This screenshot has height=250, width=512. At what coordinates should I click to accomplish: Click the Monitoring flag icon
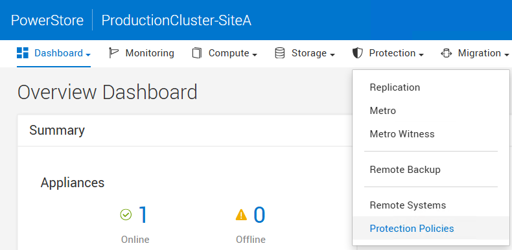point(113,53)
